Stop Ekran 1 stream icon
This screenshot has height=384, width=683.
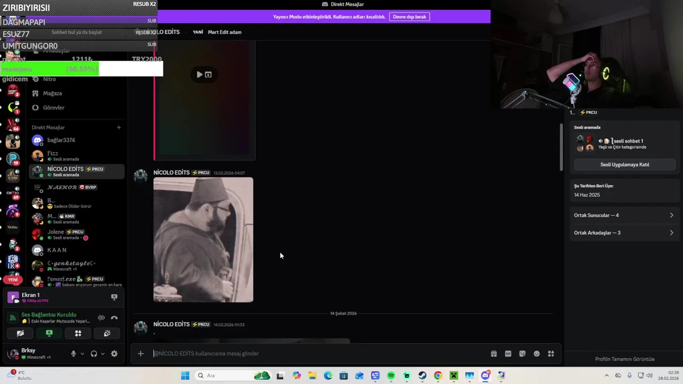pos(114,297)
